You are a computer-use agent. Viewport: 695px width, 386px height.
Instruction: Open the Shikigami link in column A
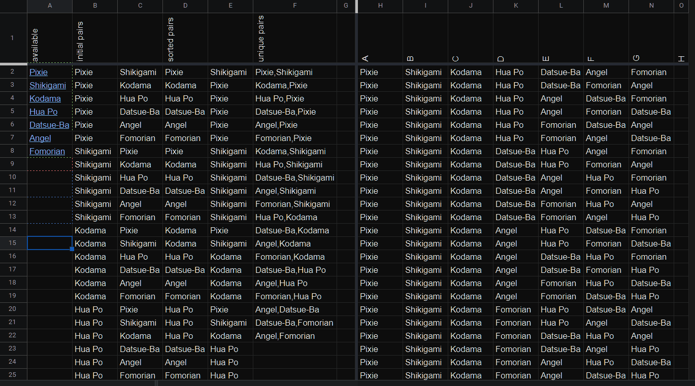48,85
